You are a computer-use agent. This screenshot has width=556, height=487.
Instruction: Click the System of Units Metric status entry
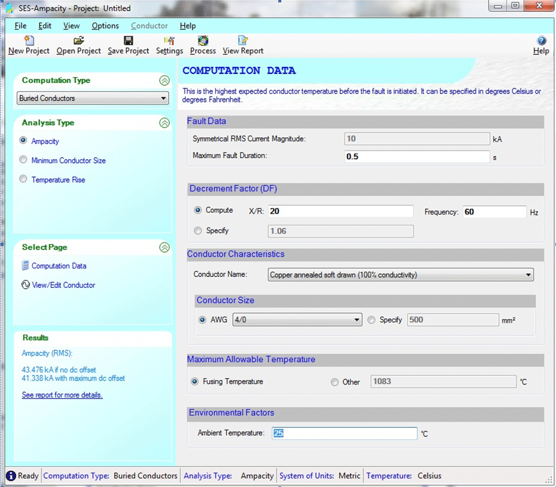click(x=320, y=476)
